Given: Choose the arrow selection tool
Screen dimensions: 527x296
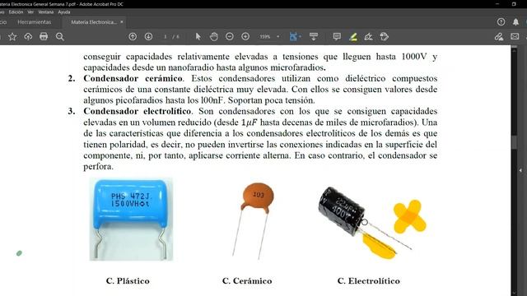Looking at the screenshot, I should coord(198,36).
